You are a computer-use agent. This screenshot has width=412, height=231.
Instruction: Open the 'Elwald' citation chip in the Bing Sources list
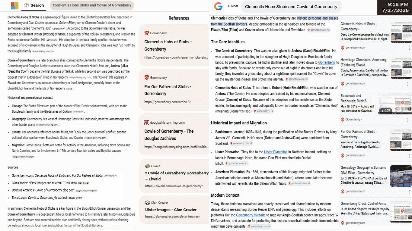(x=79, y=198)
